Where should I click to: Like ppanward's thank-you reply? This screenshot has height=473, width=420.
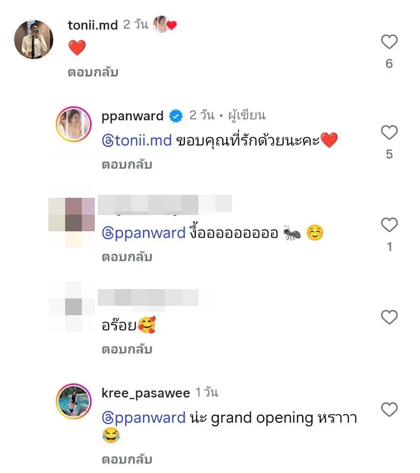389,132
